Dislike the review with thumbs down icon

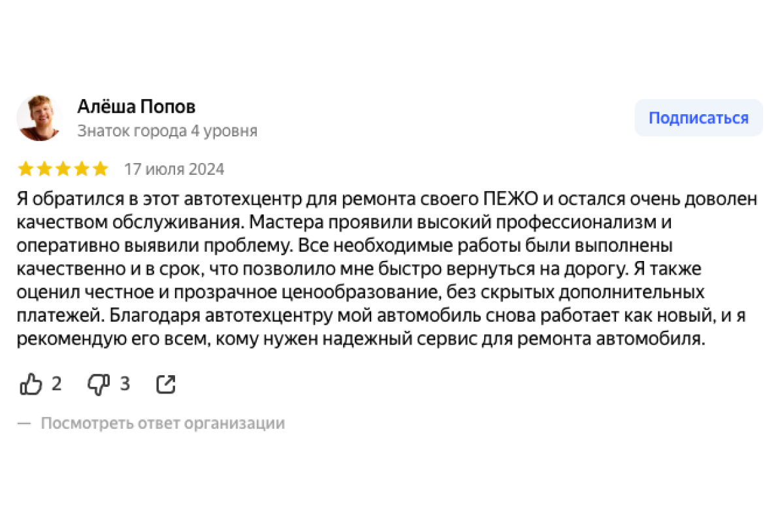(x=99, y=384)
